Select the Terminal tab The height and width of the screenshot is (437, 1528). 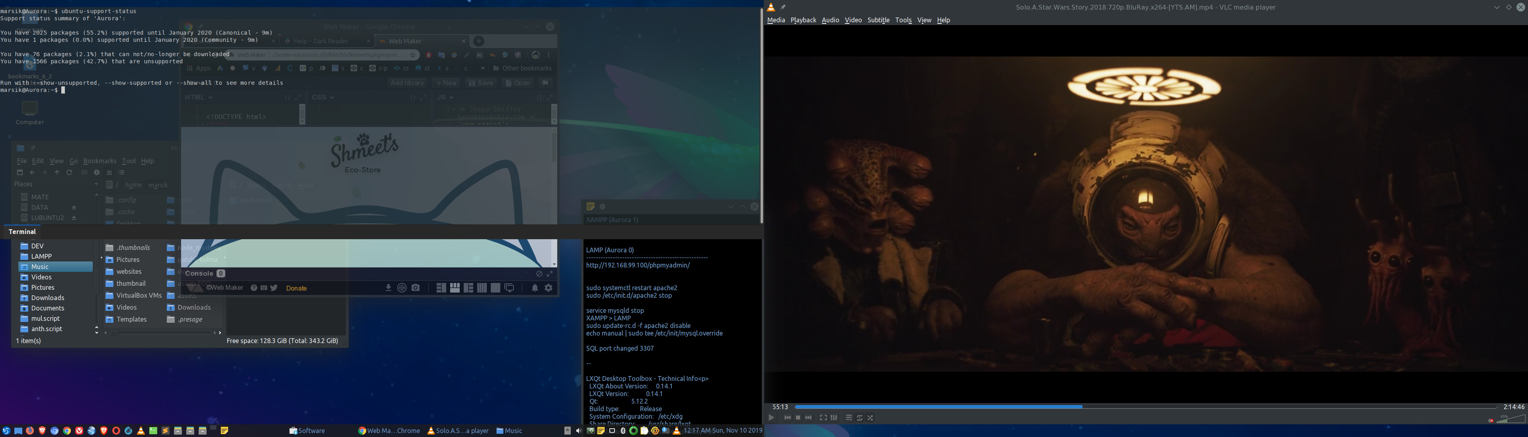click(22, 232)
